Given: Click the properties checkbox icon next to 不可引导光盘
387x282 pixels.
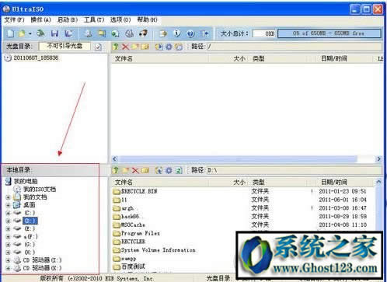Looking at the screenshot, I should coord(98,47).
